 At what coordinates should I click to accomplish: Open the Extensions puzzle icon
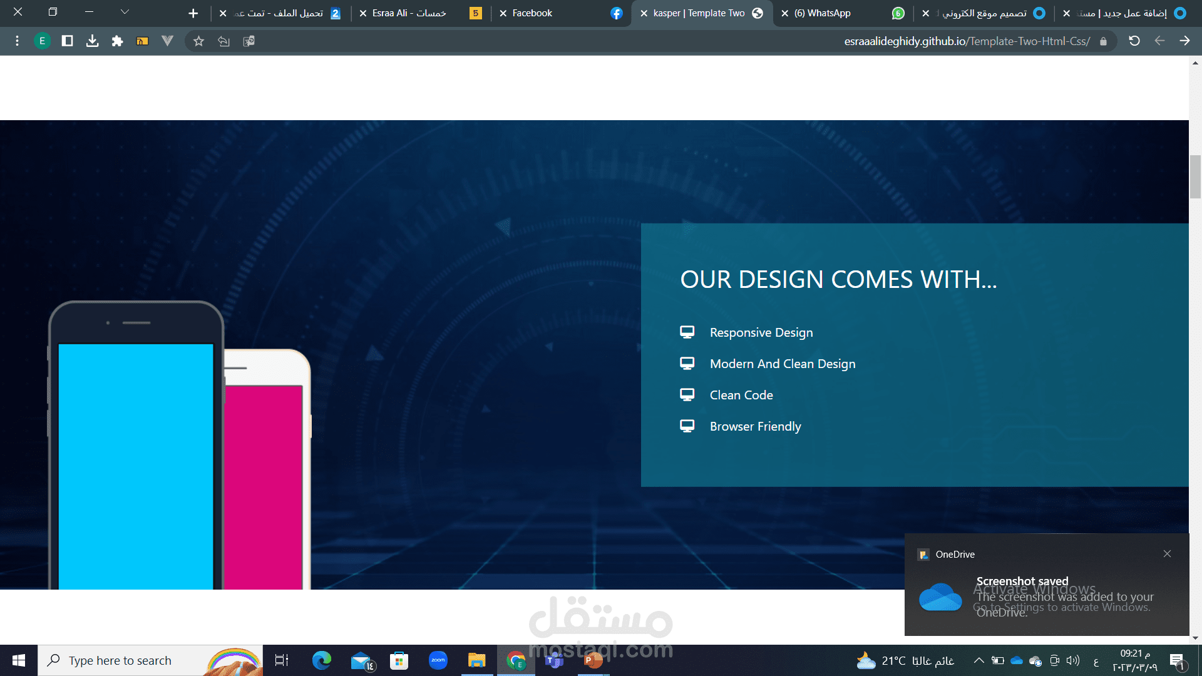117,41
